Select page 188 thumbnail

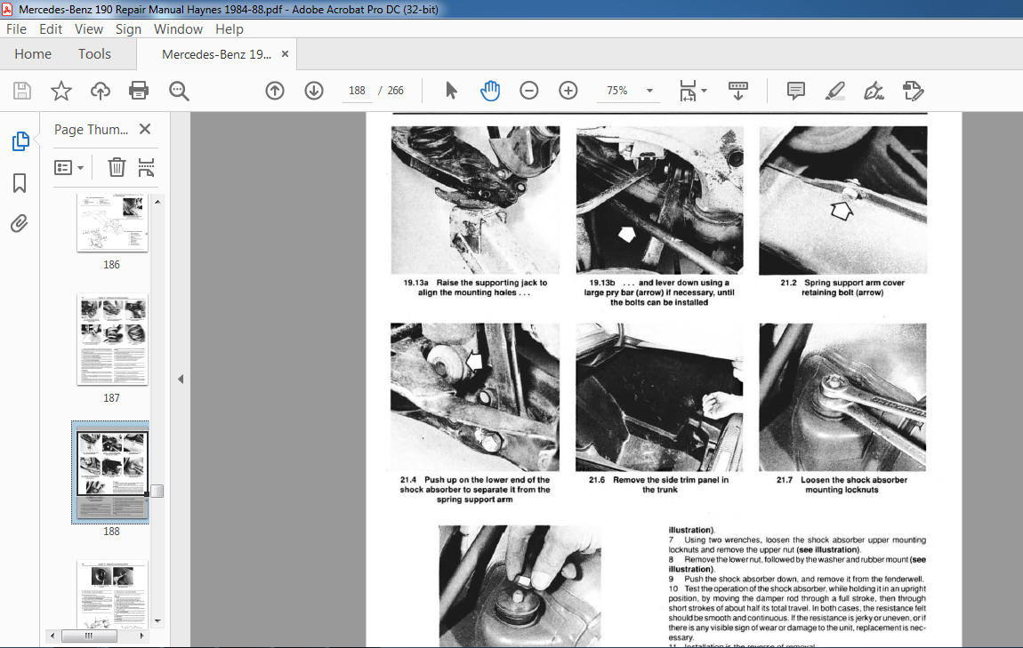point(112,474)
